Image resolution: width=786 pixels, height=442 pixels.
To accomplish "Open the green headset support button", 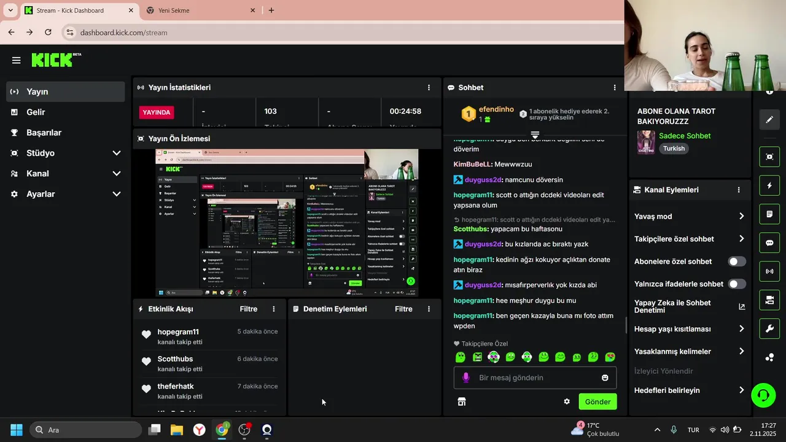I will coord(763,395).
